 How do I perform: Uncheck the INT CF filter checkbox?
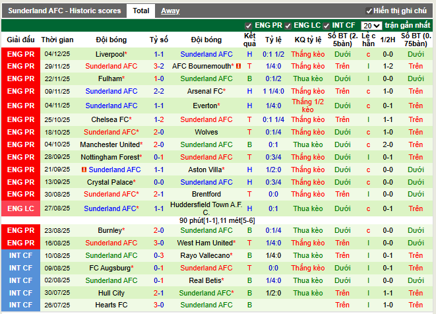coord(327,26)
